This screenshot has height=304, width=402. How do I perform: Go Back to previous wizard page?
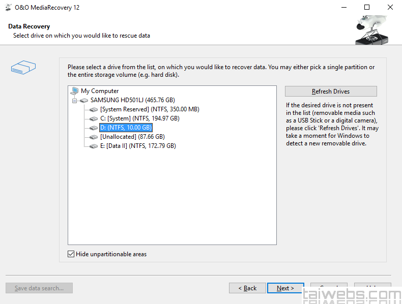[247, 288]
